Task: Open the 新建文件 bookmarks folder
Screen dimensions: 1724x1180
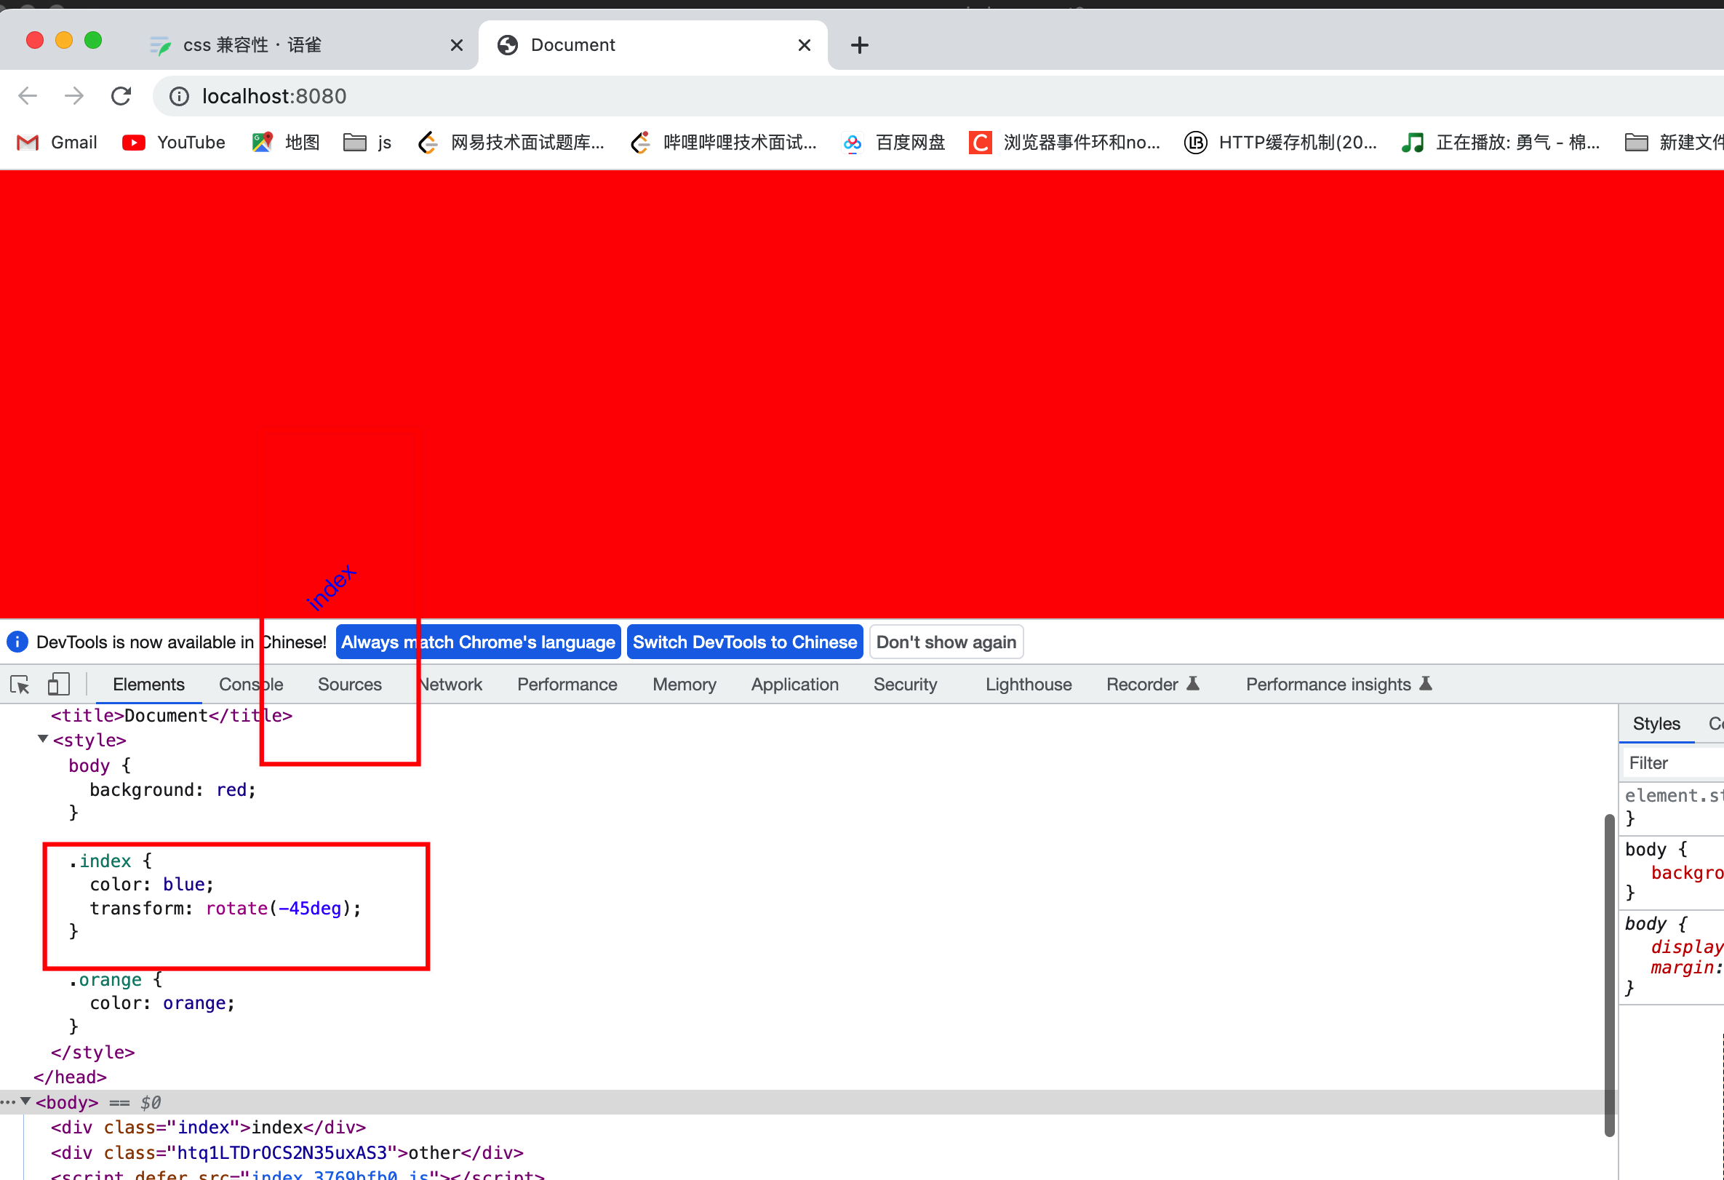Action: click(1673, 143)
